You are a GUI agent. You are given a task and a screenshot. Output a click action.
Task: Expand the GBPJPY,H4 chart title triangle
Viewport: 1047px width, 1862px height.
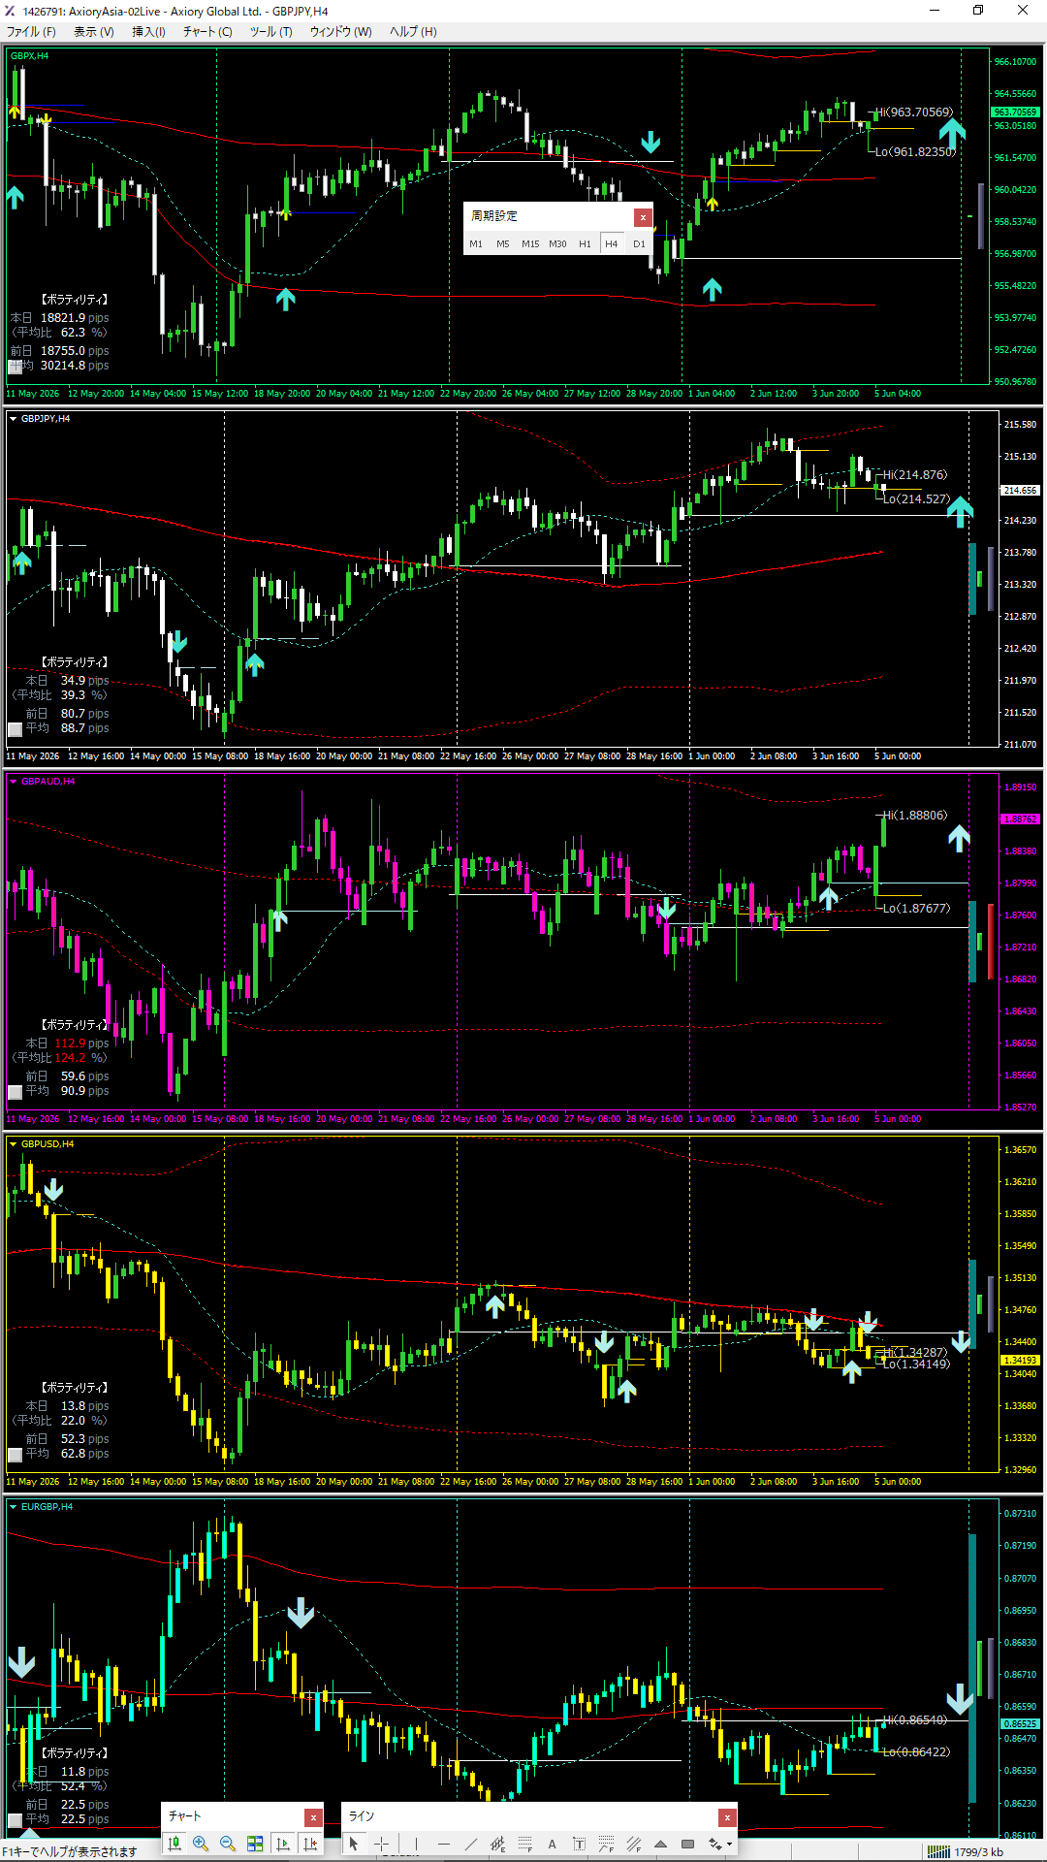point(13,419)
